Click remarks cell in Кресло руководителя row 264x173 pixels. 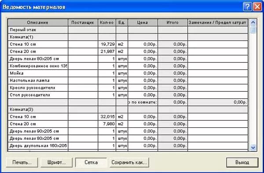[218, 88]
